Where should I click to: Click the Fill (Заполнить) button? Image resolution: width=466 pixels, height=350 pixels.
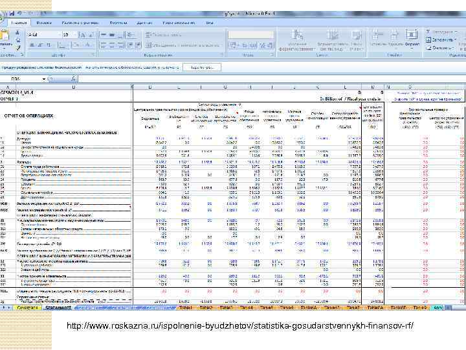(441, 40)
